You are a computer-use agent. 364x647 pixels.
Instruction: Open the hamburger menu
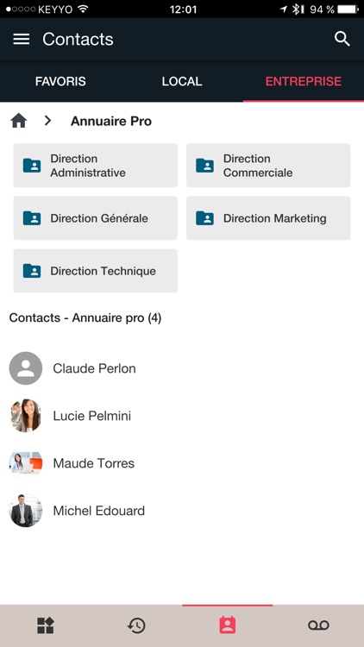click(x=21, y=39)
